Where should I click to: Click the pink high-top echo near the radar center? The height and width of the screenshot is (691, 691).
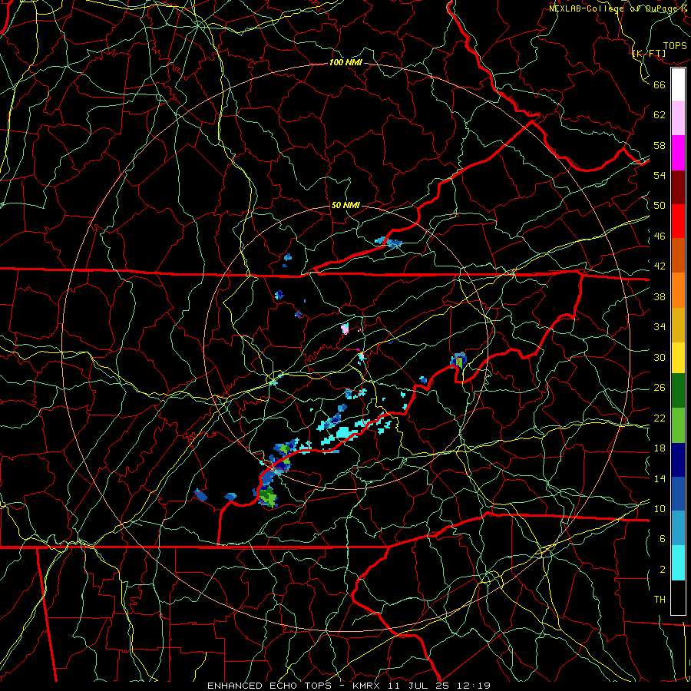345,329
